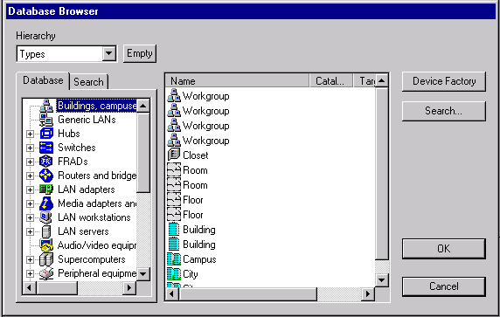Expand the LAN adapters node
Screen dimensions: 500x317
tap(30, 190)
